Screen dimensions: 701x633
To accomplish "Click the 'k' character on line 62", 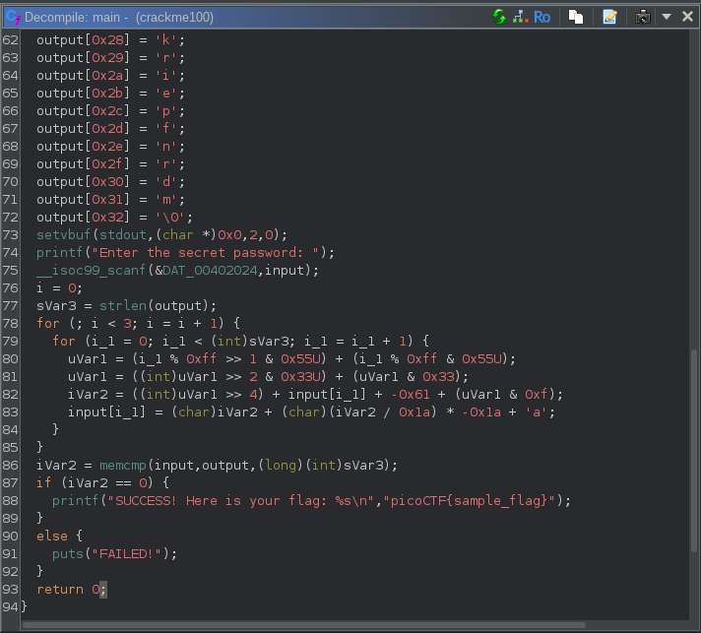I will 165,40.
